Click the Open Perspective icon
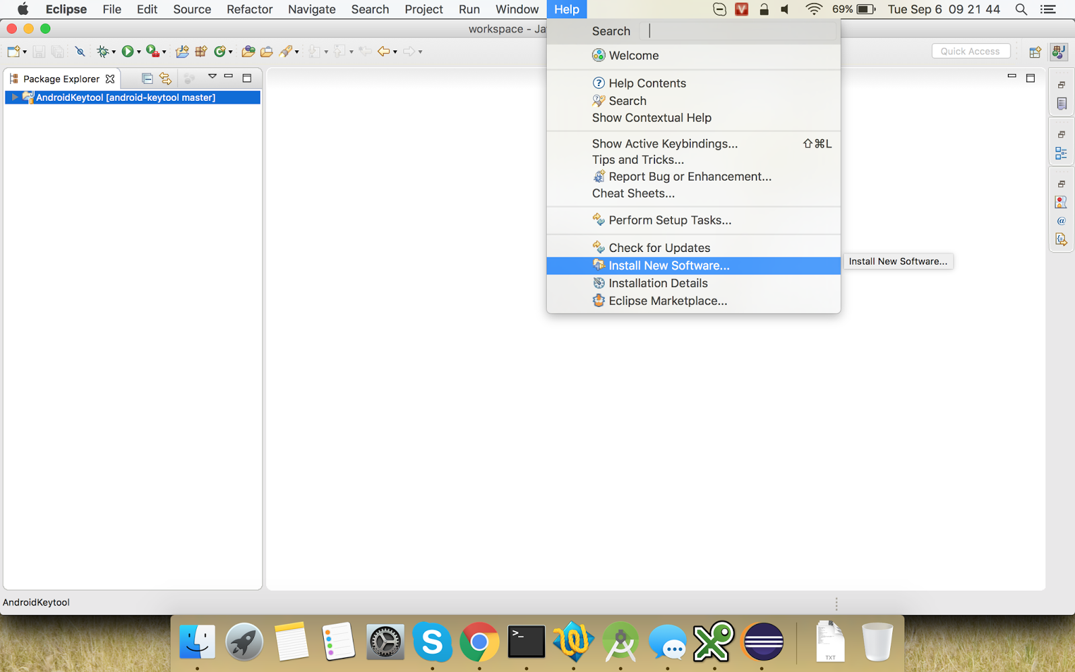 pyautogui.click(x=1035, y=52)
